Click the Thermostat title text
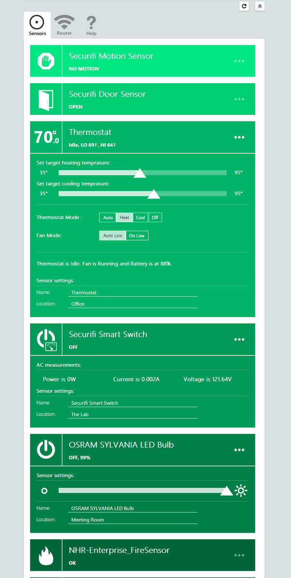 point(90,132)
